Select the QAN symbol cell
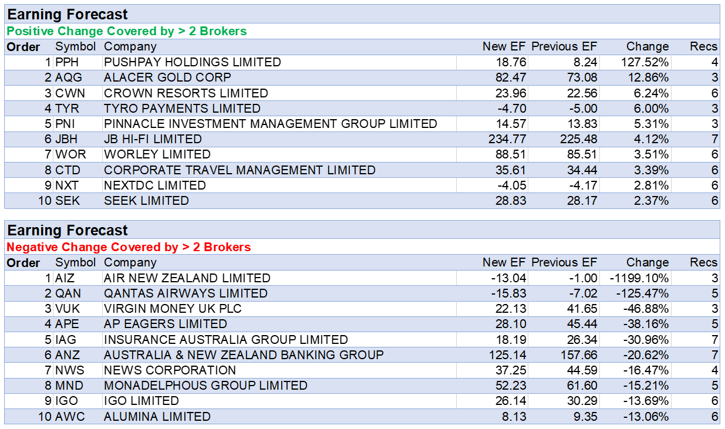 pyautogui.click(x=68, y=293)
